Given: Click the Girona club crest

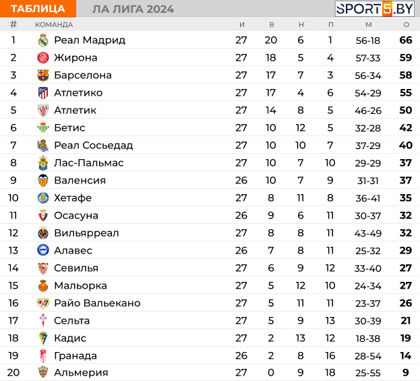Looking at the screenshot, I should point(43,57).
